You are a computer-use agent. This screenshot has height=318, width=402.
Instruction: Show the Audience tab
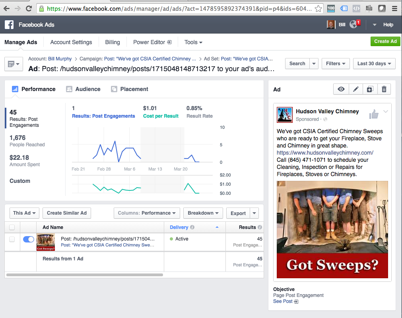point(83,89)
